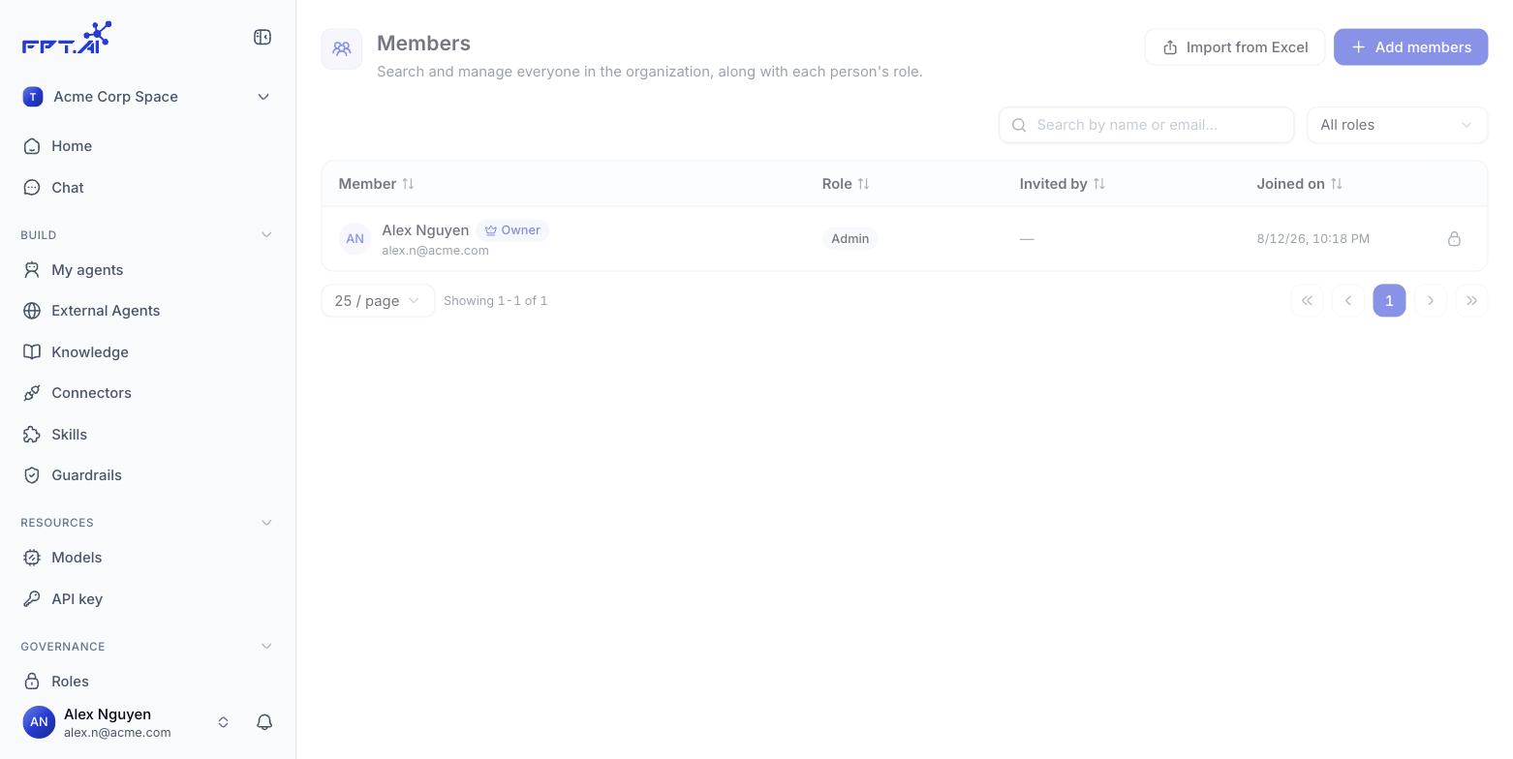Change the 25 / page size dropdown

[378, 301]
